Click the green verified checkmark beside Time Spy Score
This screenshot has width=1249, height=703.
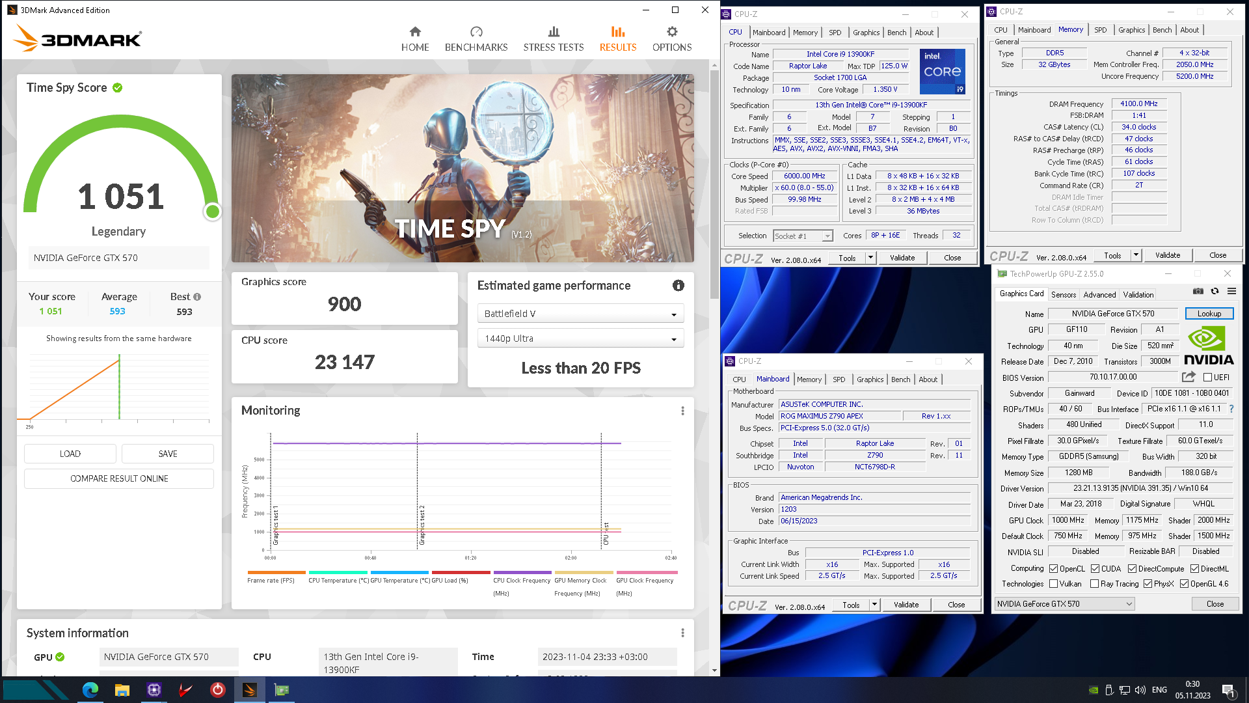click(118, 88)
